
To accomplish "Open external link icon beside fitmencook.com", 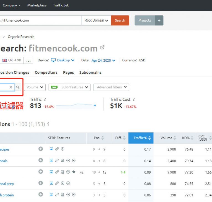I will tap(102, 48).
